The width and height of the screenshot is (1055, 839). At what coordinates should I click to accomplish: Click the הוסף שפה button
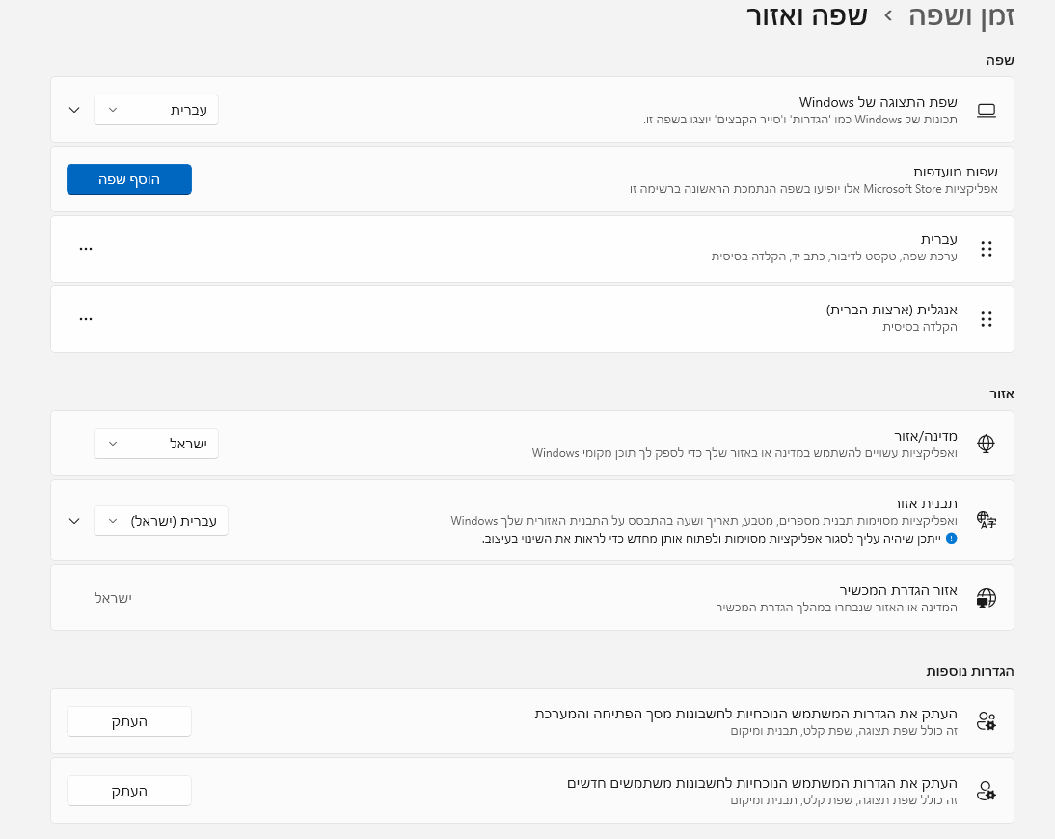click(x=129, y=179)
